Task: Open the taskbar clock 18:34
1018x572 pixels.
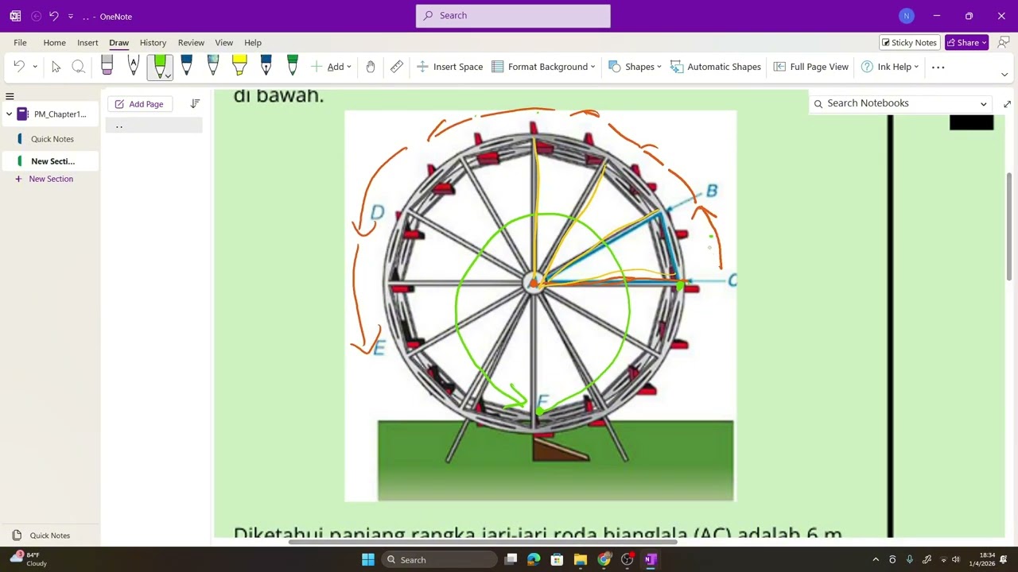Action: tap(981, 559)
